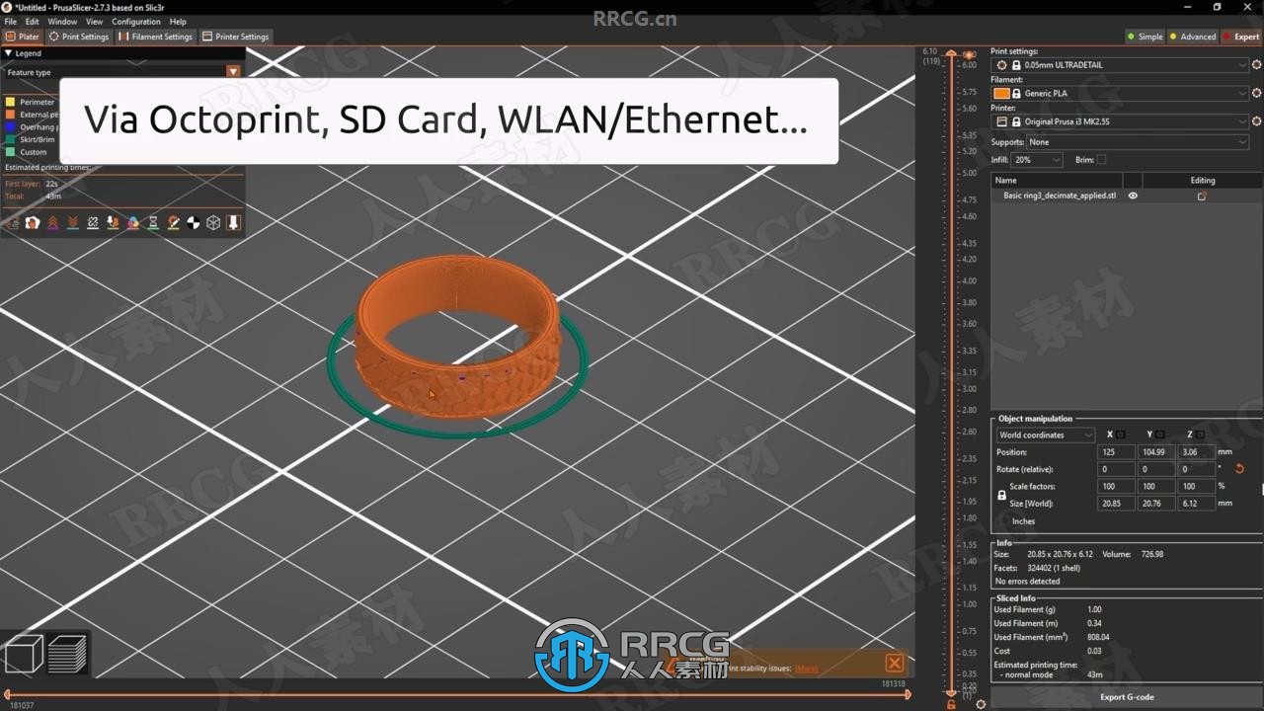Toggle Center of gravity icon
The width and height of the screenshot is (1264, 711).
194,222
